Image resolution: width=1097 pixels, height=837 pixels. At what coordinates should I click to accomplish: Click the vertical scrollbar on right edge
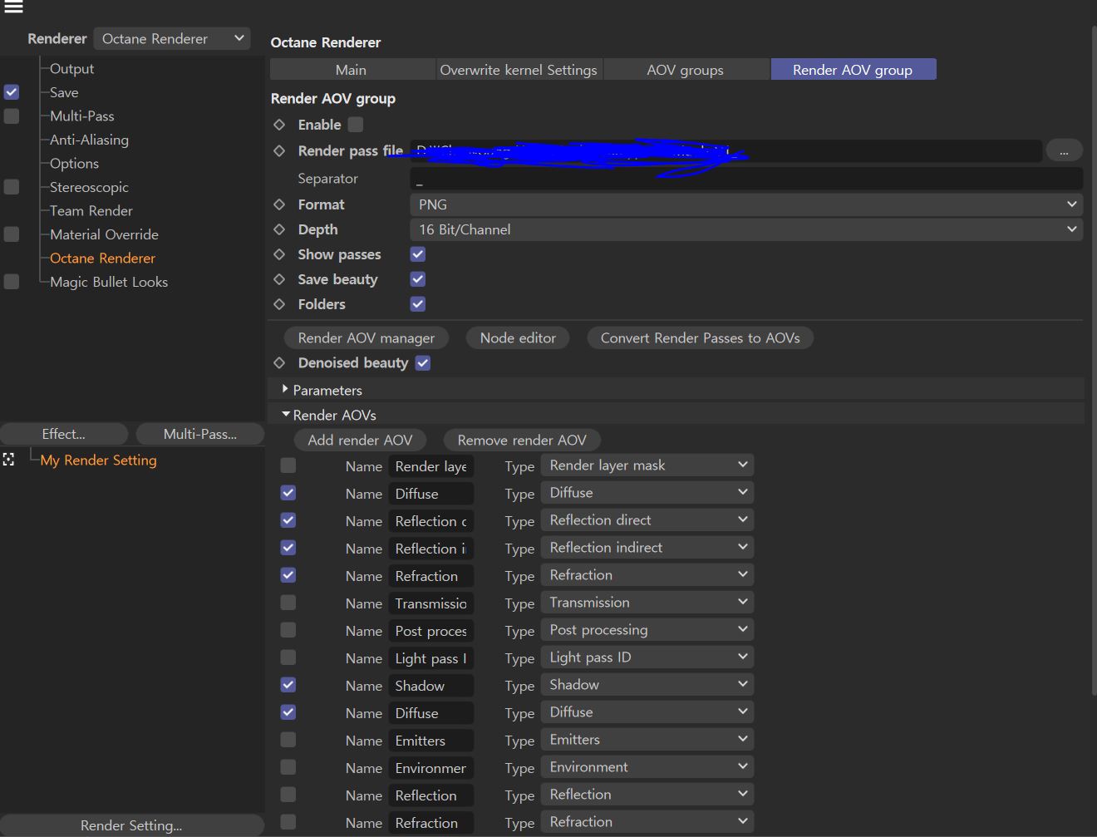tap(1094, 359)
